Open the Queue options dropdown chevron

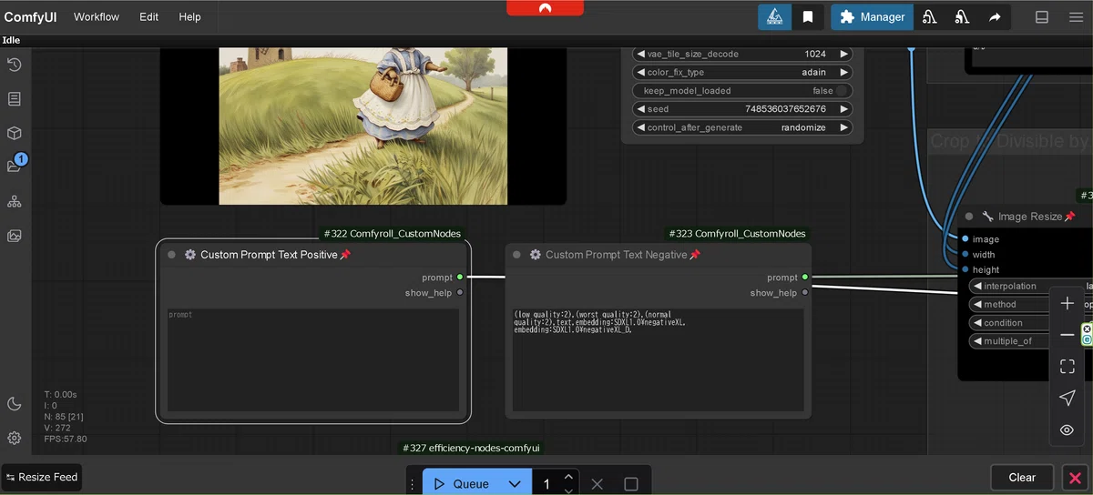[515, 484]
